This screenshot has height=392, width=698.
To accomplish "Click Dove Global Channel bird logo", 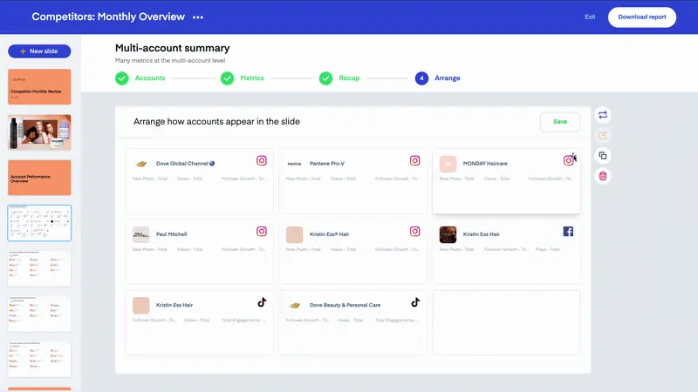I will click(141, 164).
